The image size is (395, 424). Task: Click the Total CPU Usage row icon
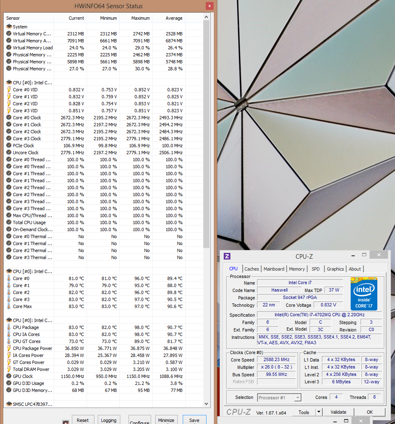click(9, 222)
